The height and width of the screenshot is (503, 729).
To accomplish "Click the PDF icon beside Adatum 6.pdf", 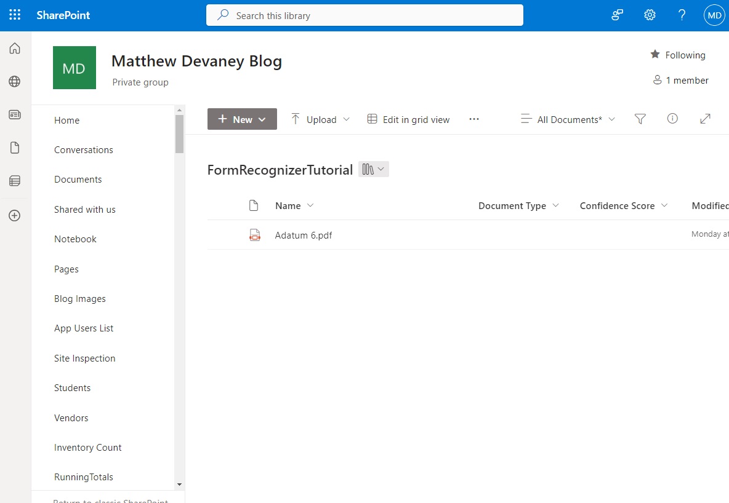I will (255, 235).
